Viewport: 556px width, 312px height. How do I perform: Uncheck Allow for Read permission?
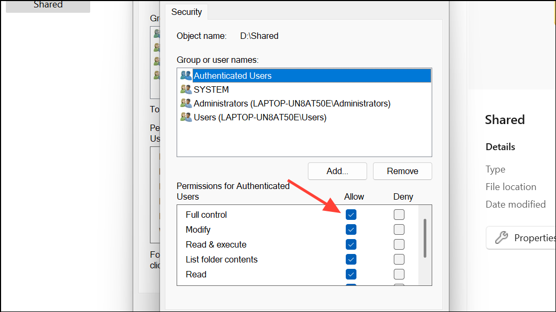pyautogui.click(x=351, y=274)
